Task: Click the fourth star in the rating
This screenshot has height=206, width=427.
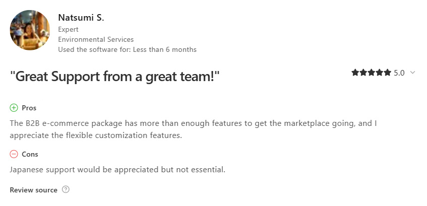Action: pos(380,73)
